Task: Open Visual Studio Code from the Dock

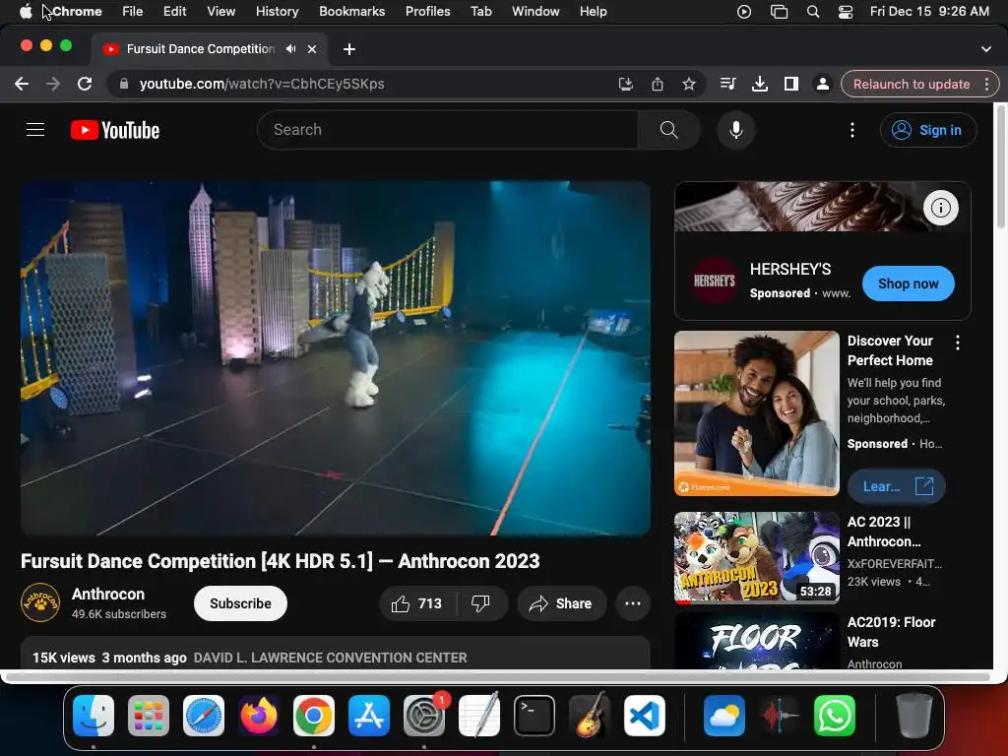Action: (644, 716)
